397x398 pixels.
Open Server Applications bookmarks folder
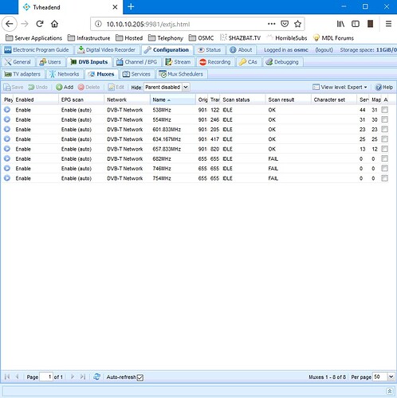pos(33,38)
